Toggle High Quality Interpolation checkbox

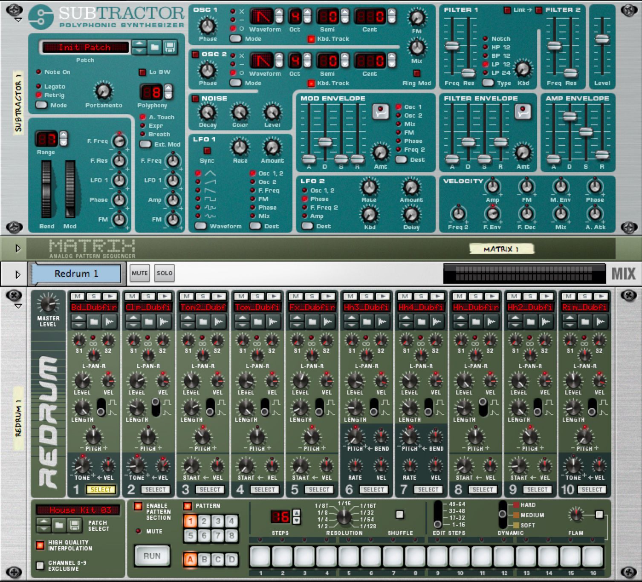40,545
